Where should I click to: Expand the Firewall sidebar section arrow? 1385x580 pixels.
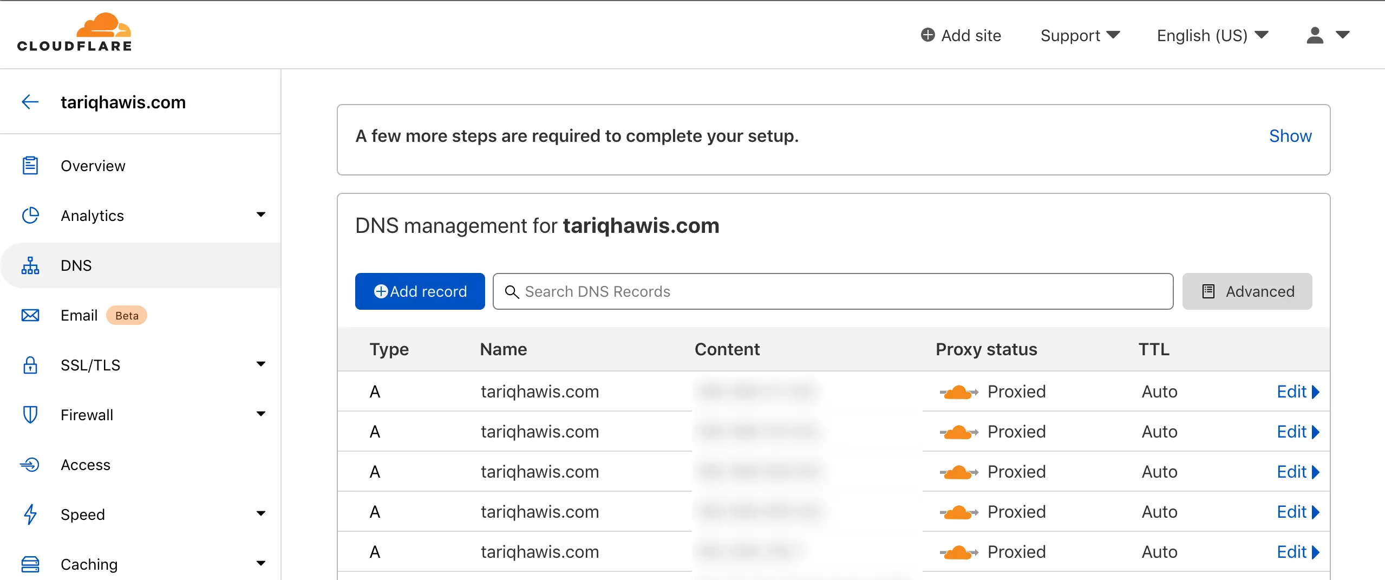click(261, 414)
